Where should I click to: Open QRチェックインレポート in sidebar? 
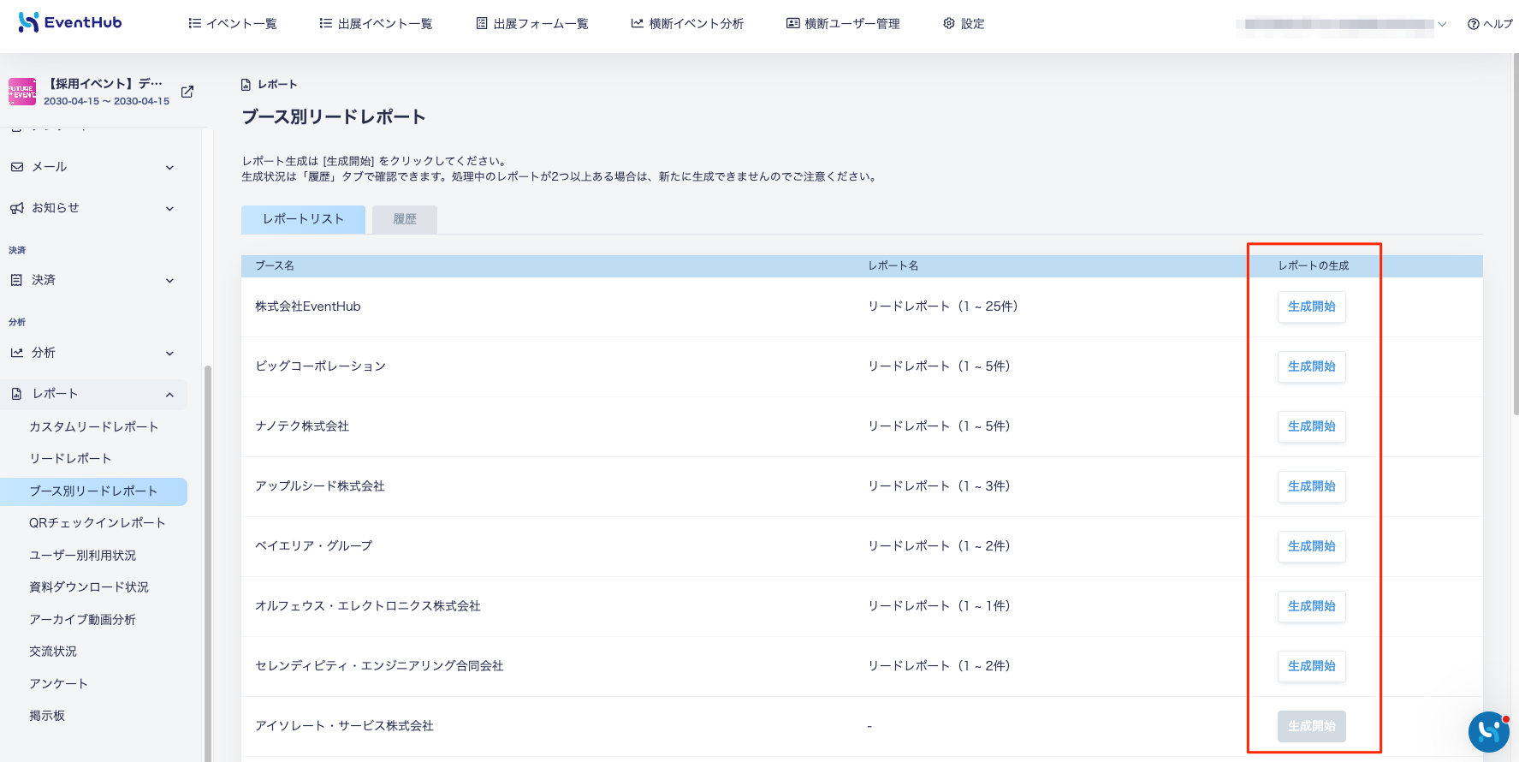pyautogui.click(x=97, y=523)
